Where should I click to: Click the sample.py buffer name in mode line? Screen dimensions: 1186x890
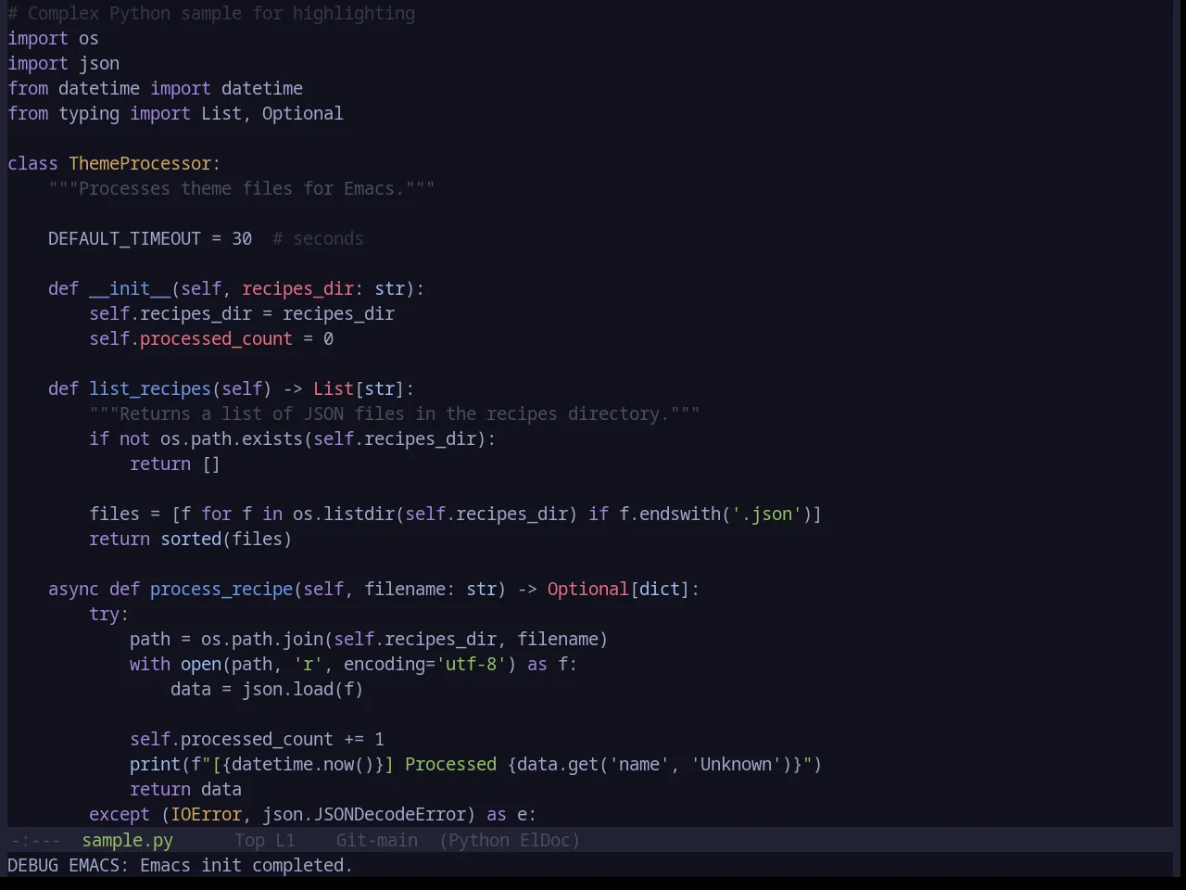(x=127, y=840)
